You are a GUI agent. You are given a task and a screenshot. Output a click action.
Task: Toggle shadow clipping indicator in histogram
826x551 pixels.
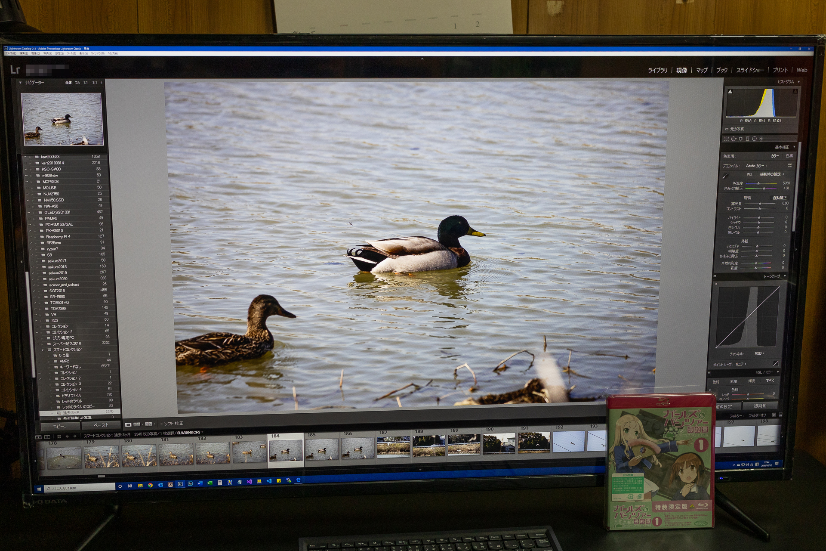click(x=730, y=92)
